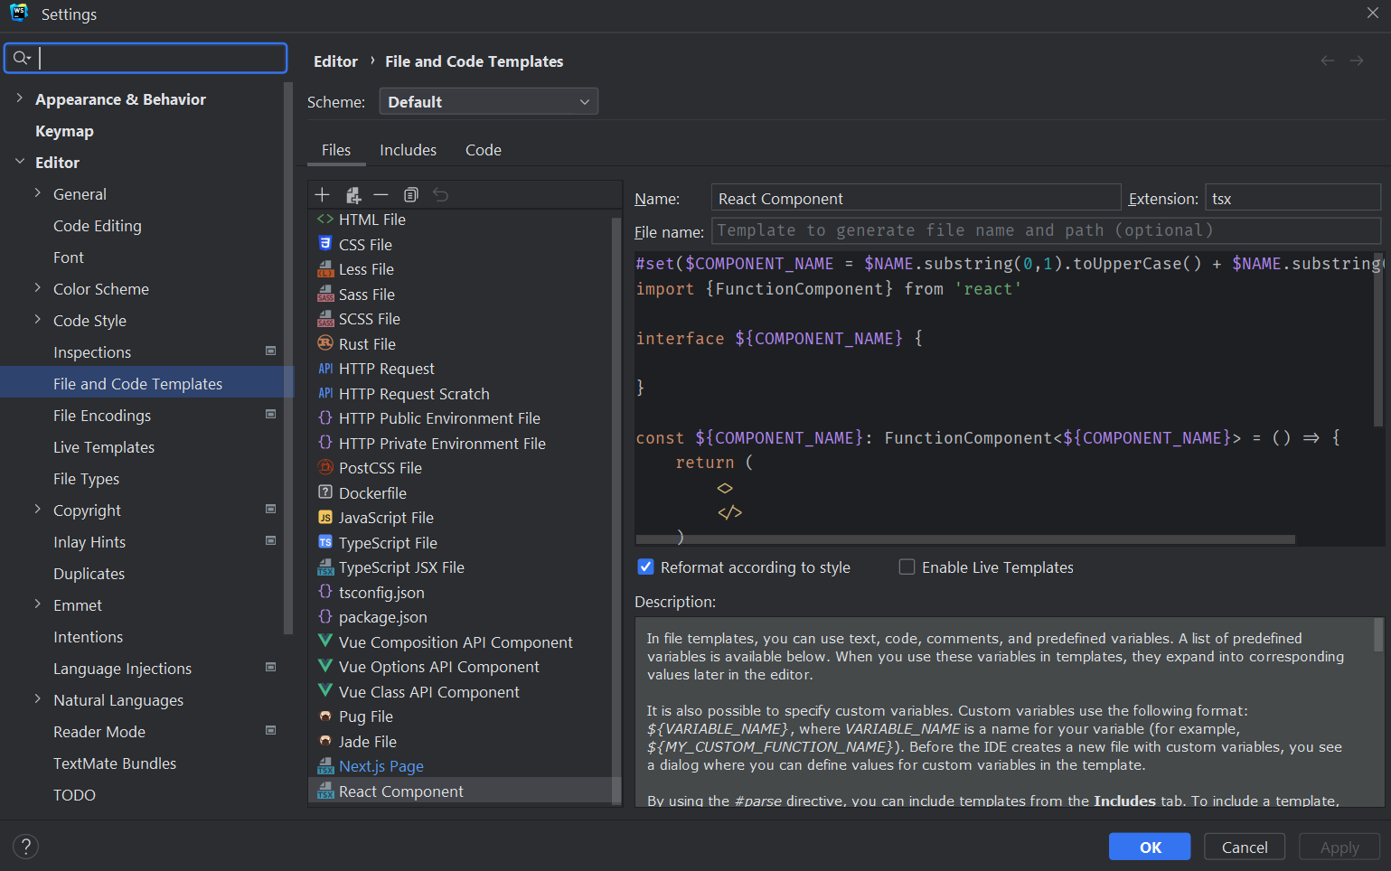Click the Revert to original template icon
Viewport: 1391px width, 871px height.
(440, 195)
